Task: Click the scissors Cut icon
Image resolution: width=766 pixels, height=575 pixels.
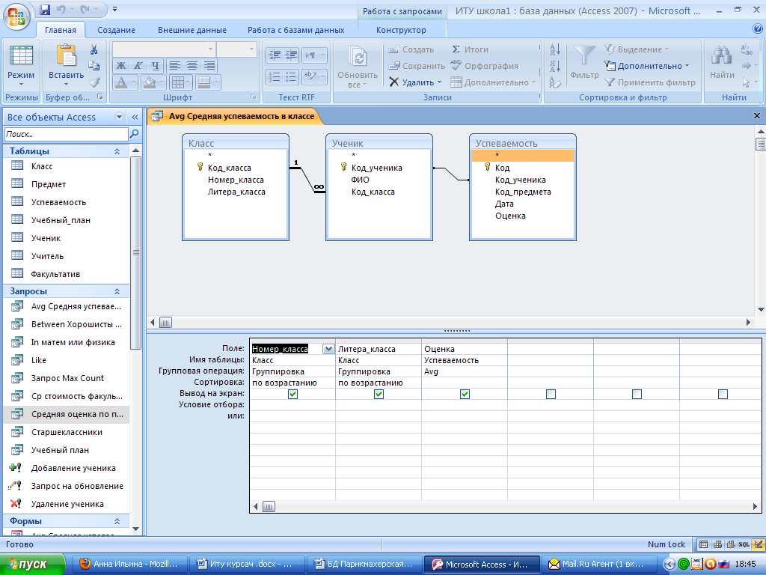Action: (94, 49)
